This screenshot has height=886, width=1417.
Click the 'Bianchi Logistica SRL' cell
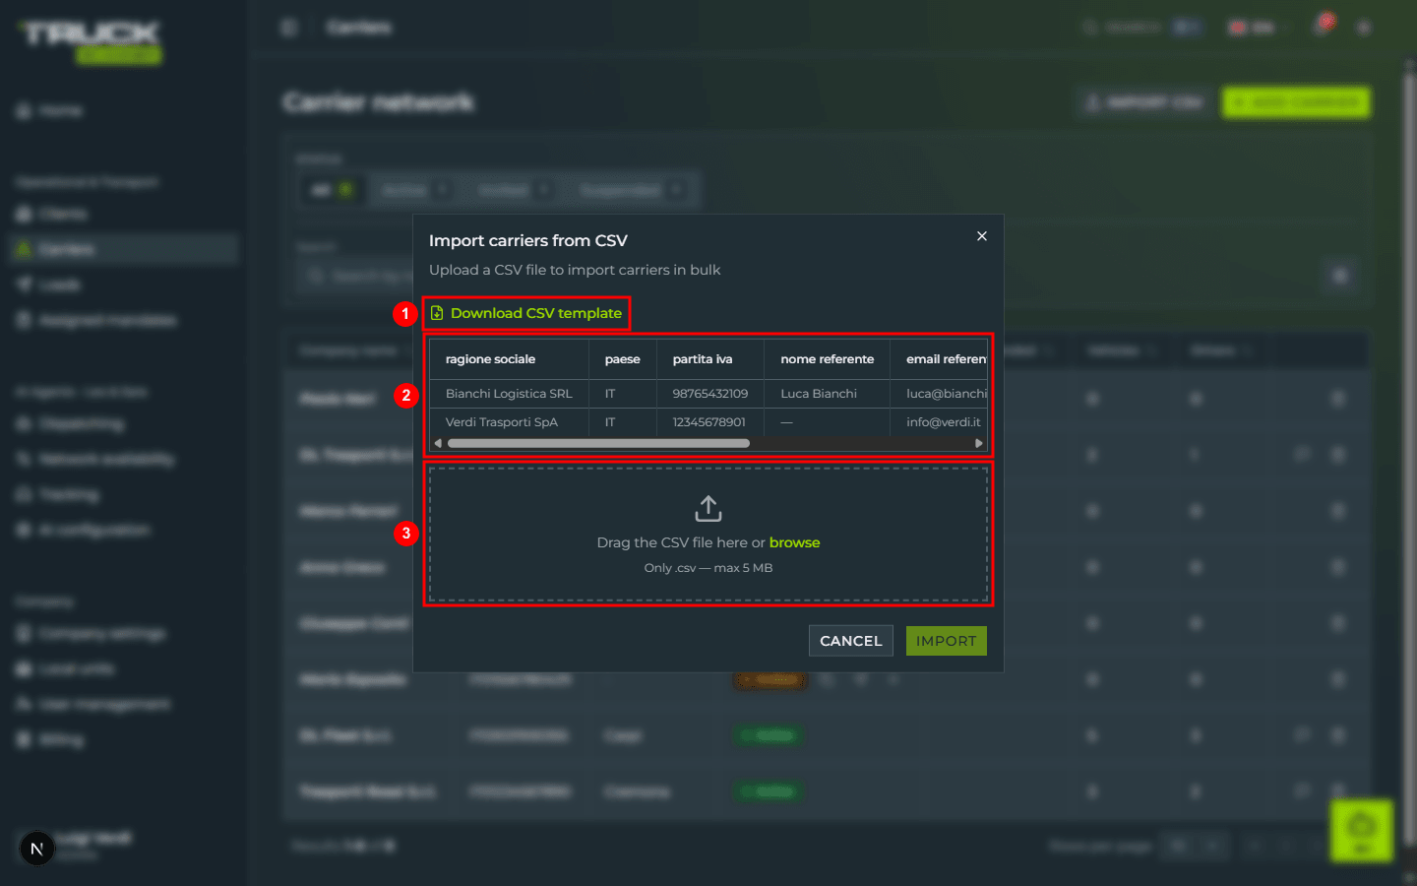(509, 394)
